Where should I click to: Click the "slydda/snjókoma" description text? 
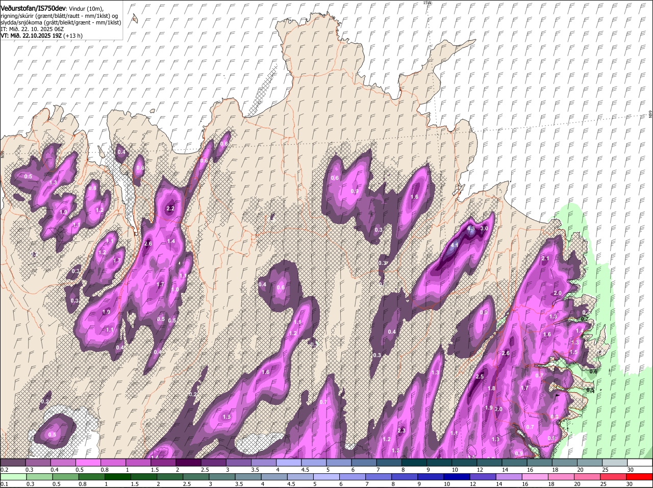21,22
